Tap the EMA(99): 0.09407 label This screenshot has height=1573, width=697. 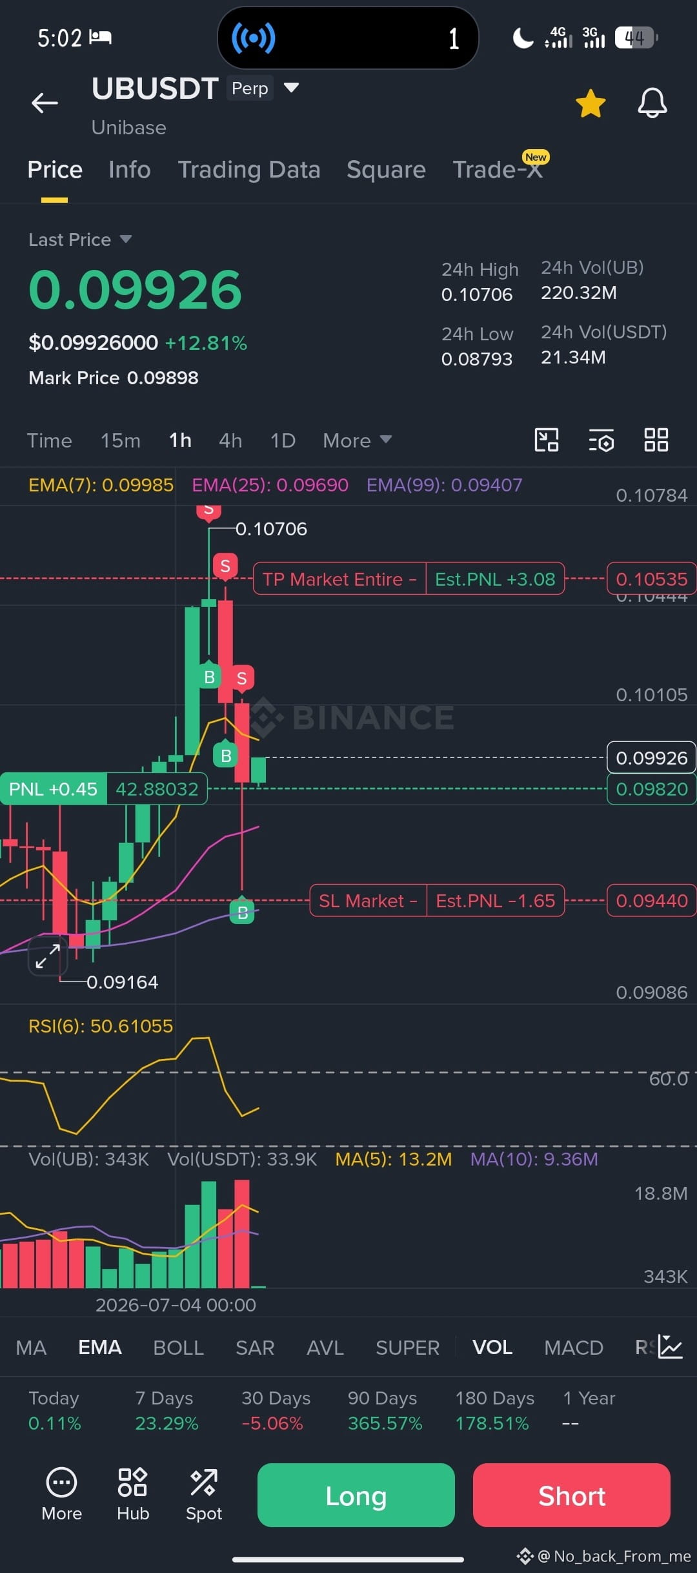point(445,485)
